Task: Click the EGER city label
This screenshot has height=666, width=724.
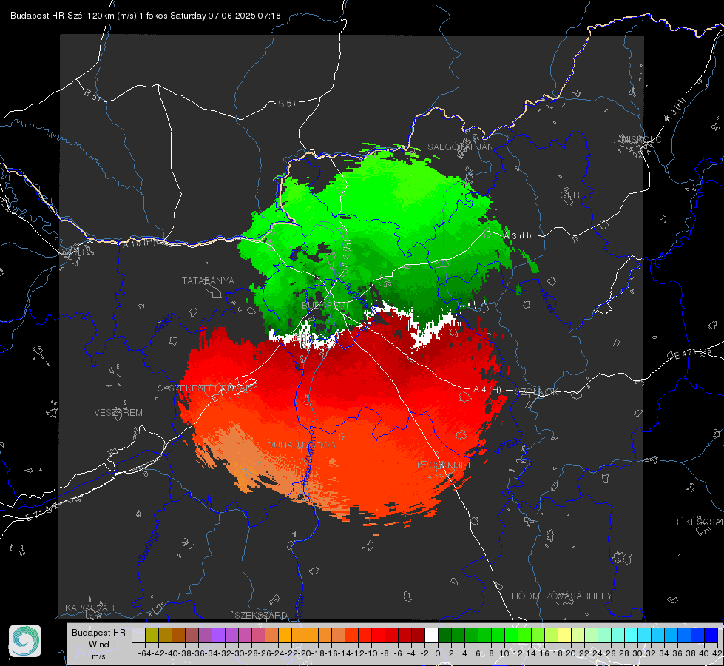Action: [x=566, y=195]
